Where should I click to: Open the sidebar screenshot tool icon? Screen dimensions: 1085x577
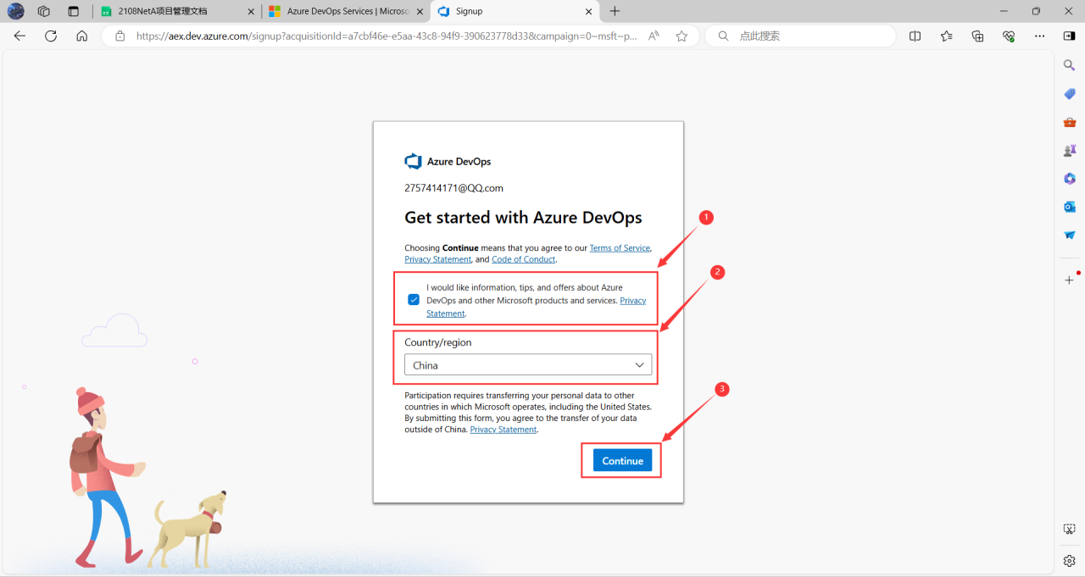tap(1070, 529)
